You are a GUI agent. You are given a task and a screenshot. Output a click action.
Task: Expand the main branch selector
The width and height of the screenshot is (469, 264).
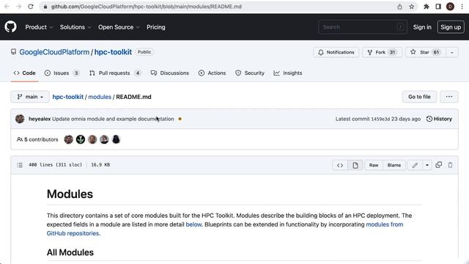(x=30, y=97)
